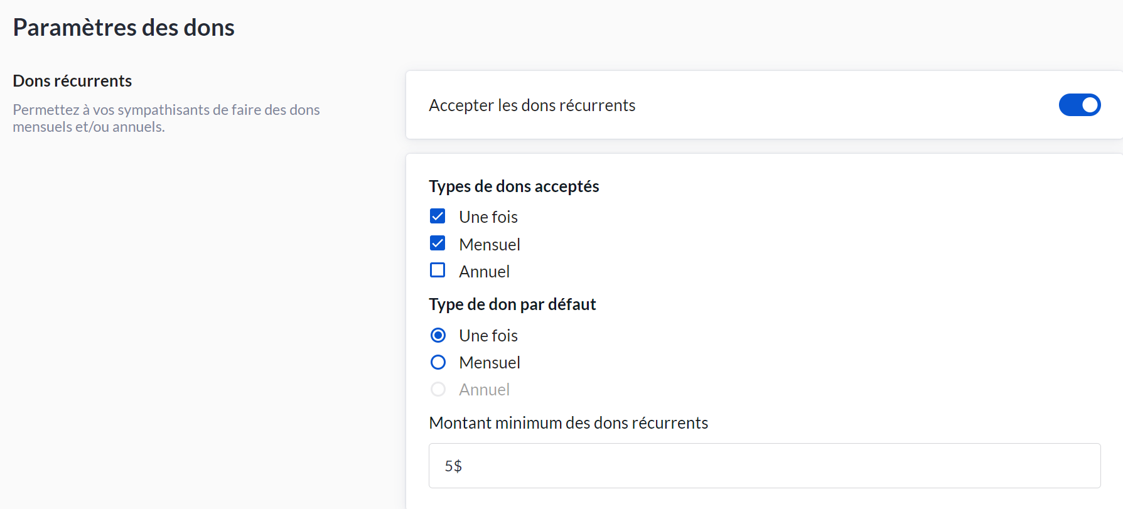
Task: Click the "Types de dons acceptés" heading
Action: tap(513, 186)
